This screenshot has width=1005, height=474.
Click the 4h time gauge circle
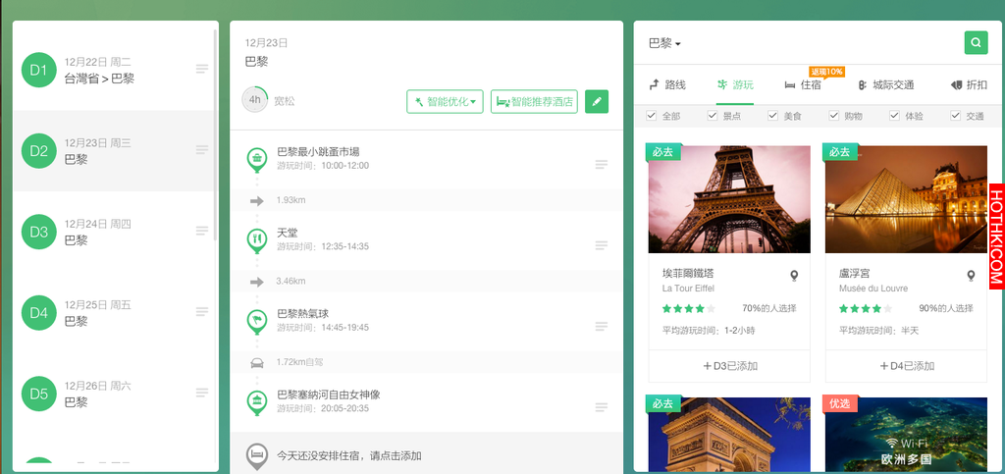coord(254,99)
